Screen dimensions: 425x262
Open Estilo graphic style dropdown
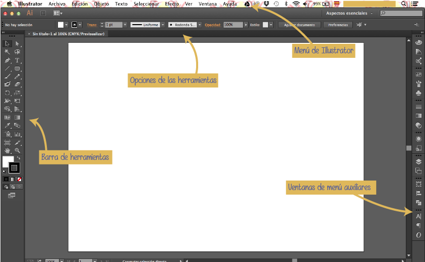(x=271, y=25)
